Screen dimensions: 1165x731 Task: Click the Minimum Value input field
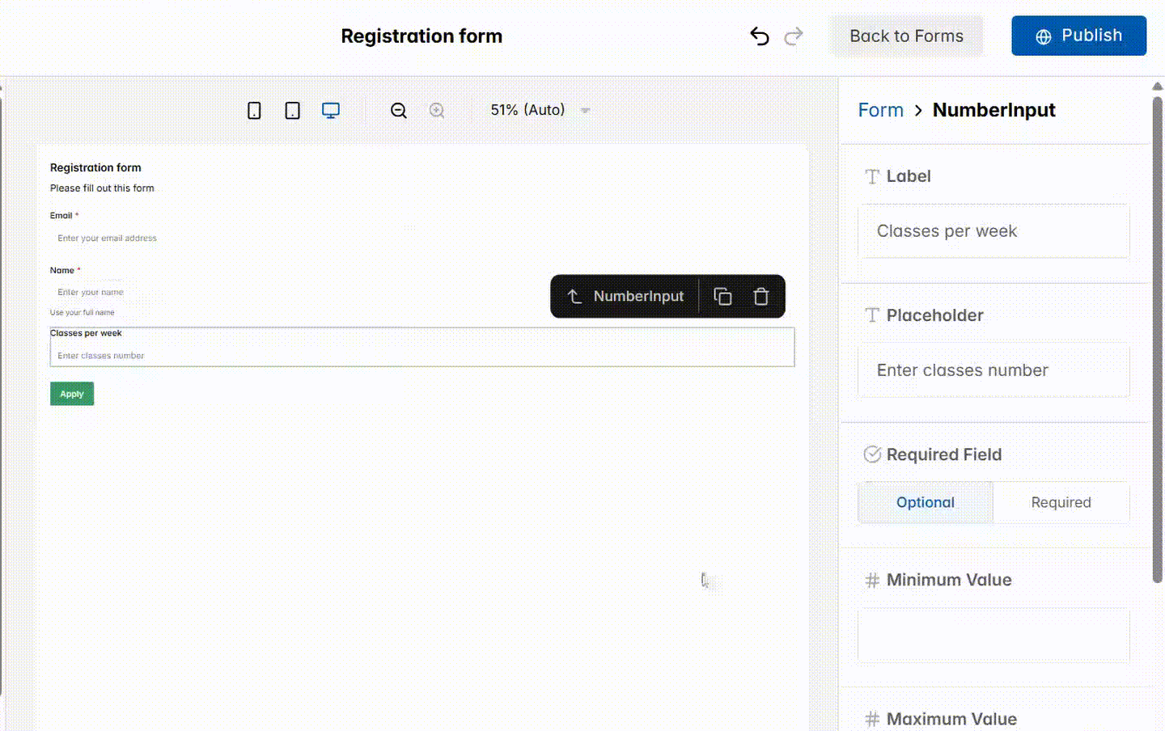(x=993, y=636)
